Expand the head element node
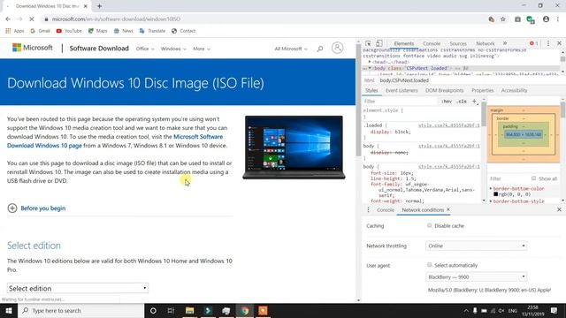The image size is (566, 318). (370, 62)
